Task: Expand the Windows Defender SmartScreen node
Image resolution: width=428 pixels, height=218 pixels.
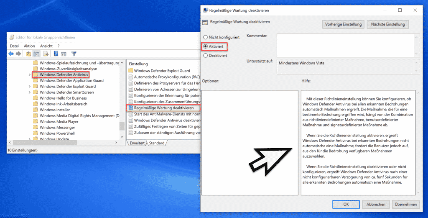Action: [30, 92]
